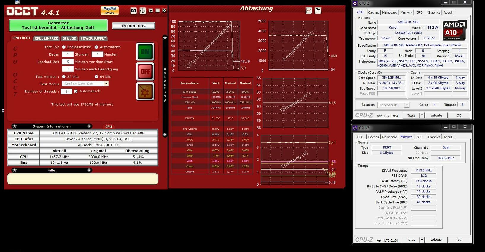
Task: Click the OCCT move-window arrows icon
Action: click(x=143, y=11)
